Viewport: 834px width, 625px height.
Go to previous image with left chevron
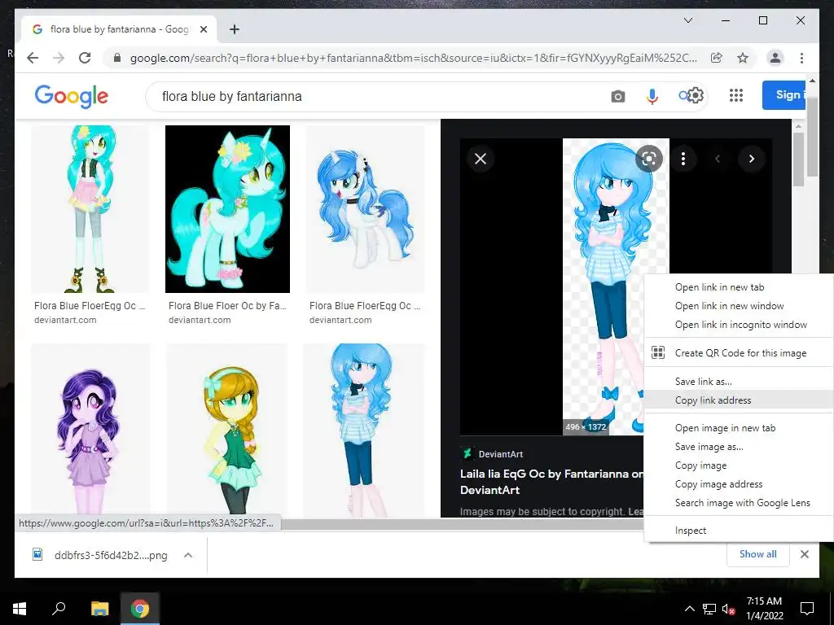coord(717,159)
